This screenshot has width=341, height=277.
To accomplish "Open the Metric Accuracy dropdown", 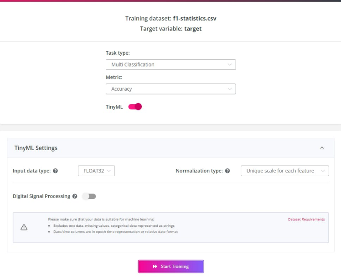I will 170,89.
